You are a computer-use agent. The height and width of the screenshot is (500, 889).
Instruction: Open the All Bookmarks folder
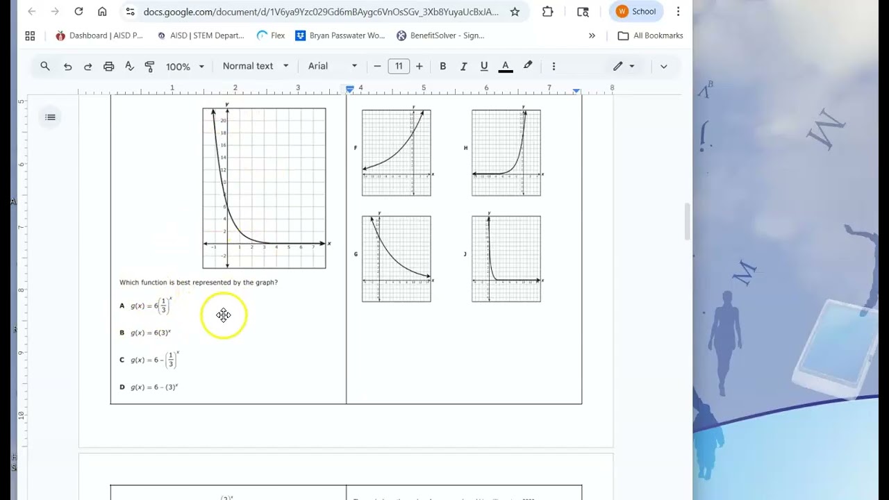tap(650, 35)
